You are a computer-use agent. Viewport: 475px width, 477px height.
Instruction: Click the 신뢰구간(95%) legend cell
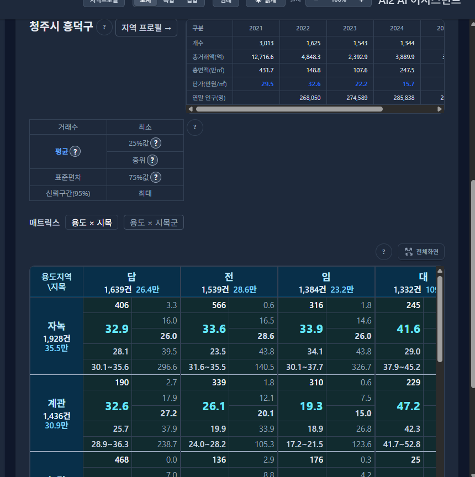[x=68, y=193]
